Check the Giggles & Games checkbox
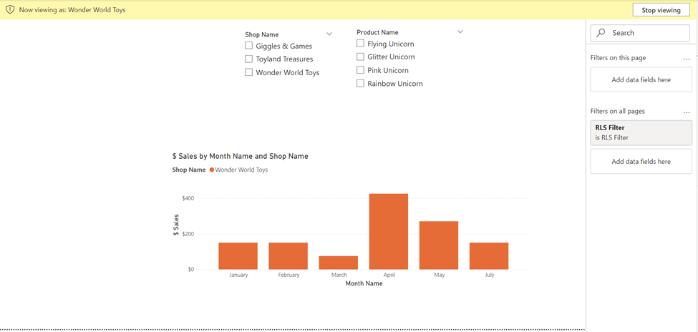This screenshot has width=698, height=332. [x=249, y=46]
